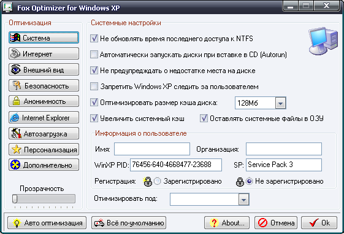Open Безопасность section with keys icon

click(x=44, y=85)
